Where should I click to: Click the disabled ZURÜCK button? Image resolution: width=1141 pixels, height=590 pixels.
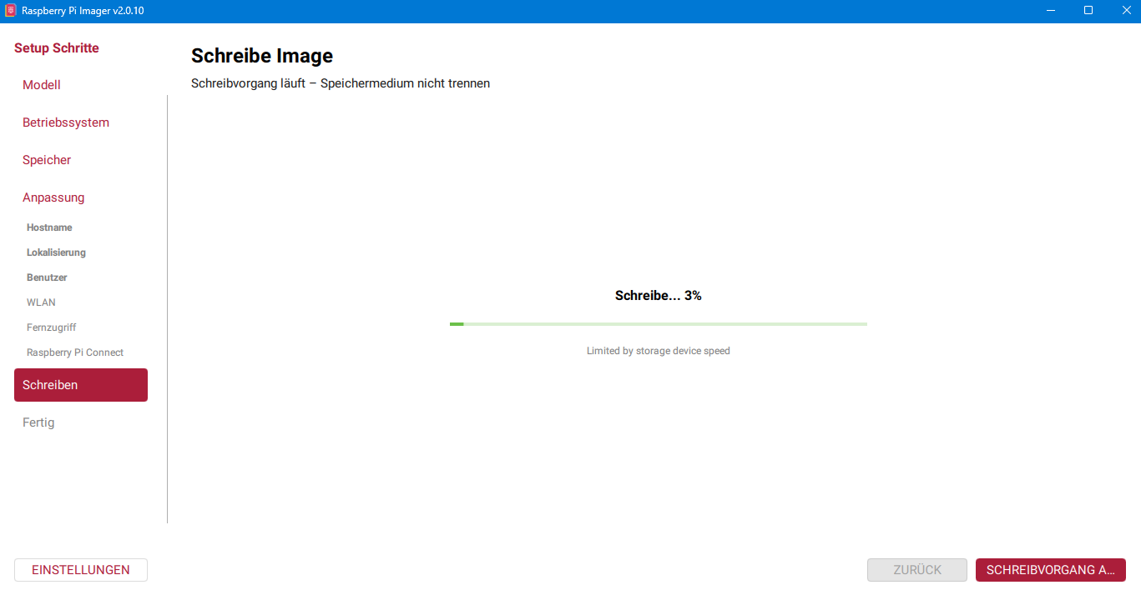click(x=917, y=570)
